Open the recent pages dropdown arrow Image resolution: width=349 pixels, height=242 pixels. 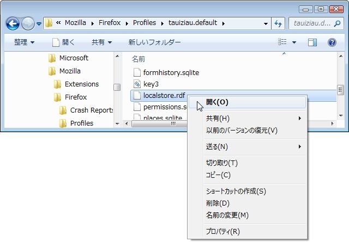click(39, 23)
